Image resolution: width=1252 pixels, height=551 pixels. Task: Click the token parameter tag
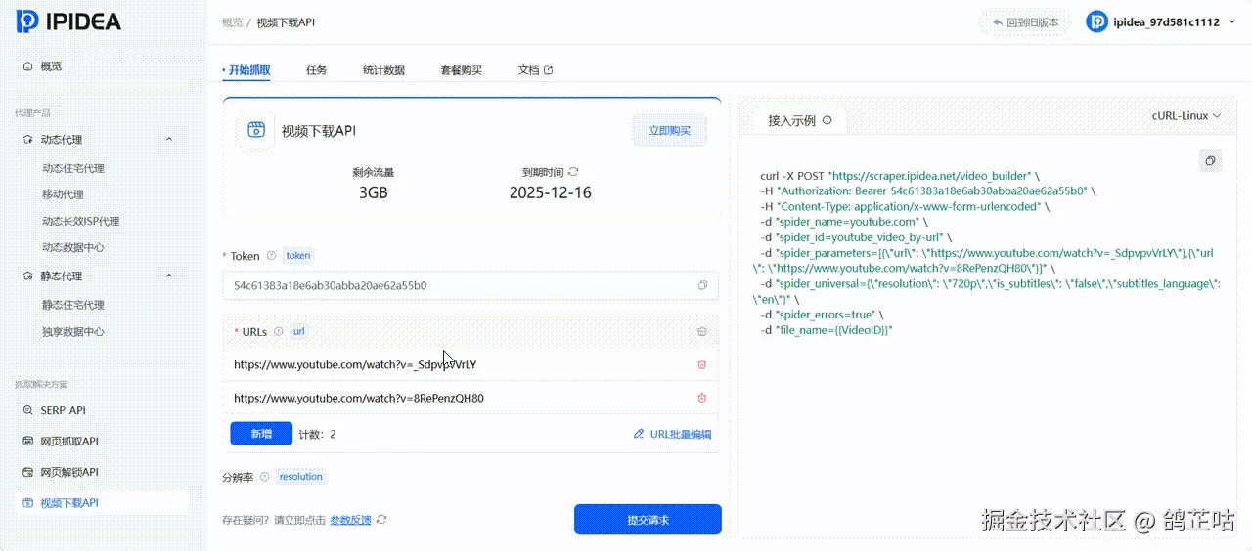[x=298, y=256]
